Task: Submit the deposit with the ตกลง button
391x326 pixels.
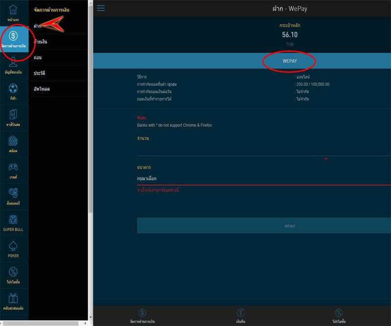Action: tap(264, 225)
